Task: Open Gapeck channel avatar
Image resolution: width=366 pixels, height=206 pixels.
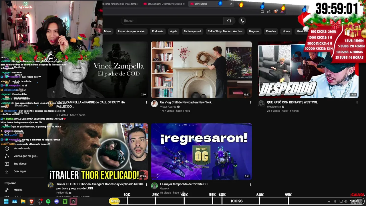Action: coord(154,186)
